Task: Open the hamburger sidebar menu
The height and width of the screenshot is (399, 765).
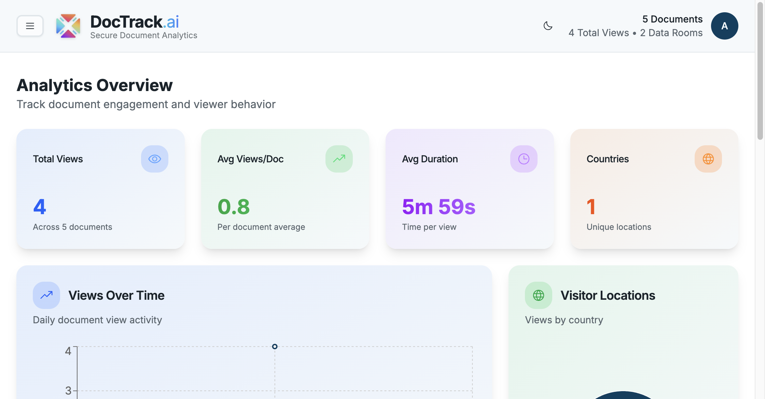Action: click(x=30, y=26)
